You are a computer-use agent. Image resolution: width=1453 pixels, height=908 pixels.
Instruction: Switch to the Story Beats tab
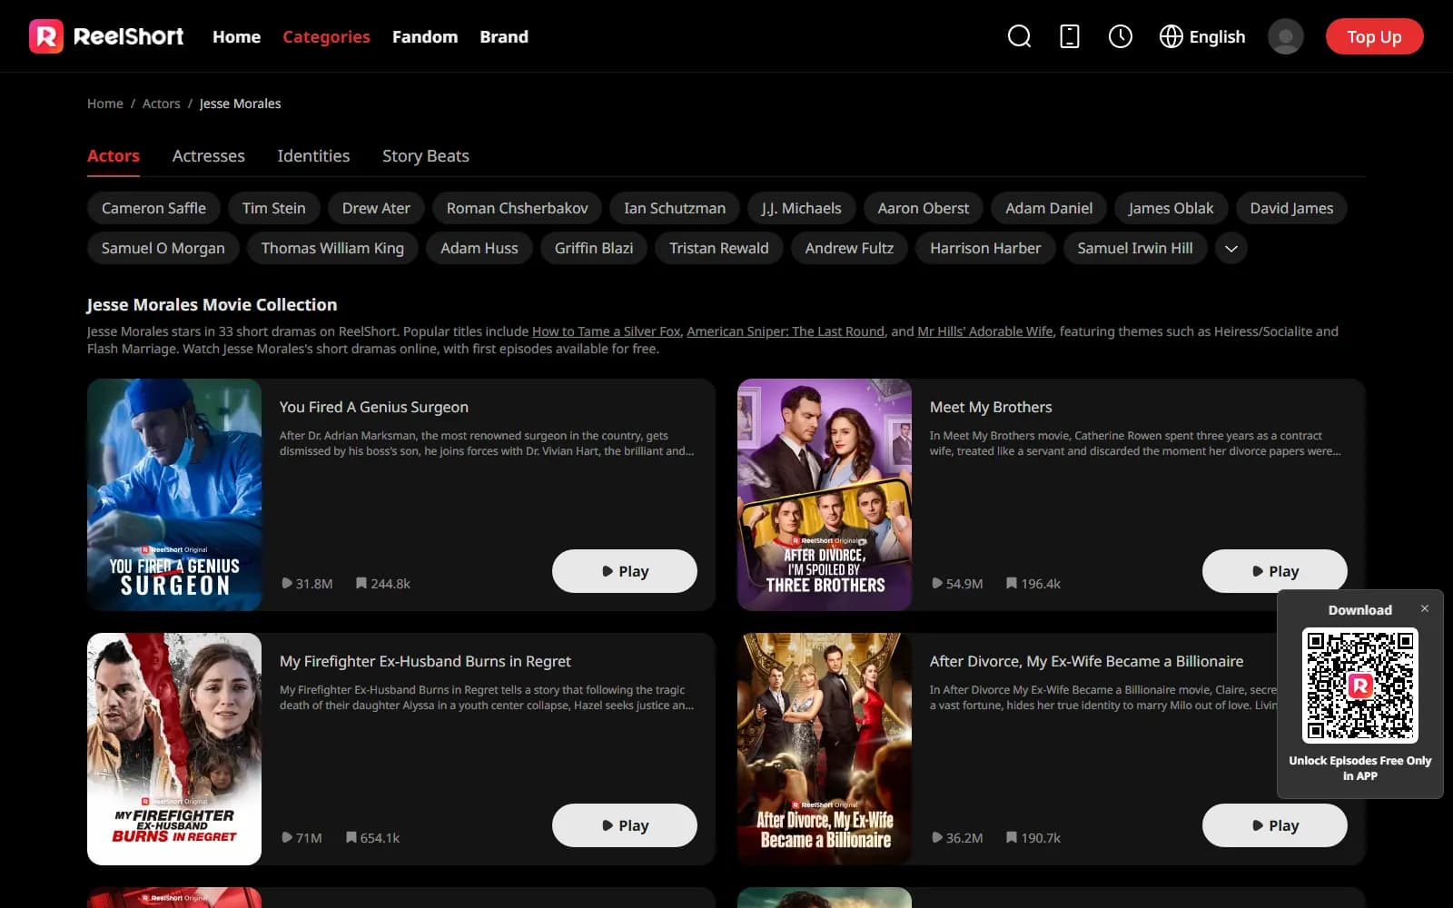pos(425,155)
